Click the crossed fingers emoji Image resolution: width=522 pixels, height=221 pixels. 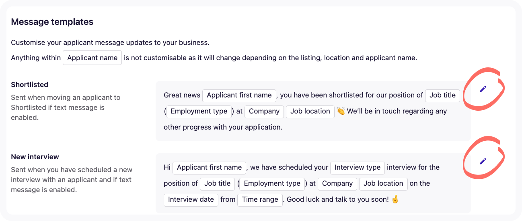tap(395, 199)
